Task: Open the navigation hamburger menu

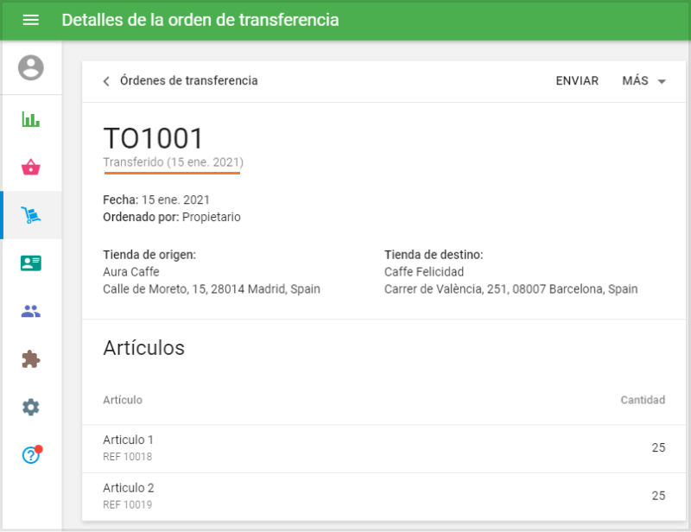Action: pos(30,20)
